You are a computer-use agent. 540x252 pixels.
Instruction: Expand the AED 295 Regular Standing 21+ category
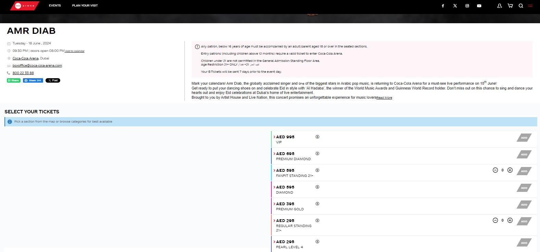[x=274, y=221]
